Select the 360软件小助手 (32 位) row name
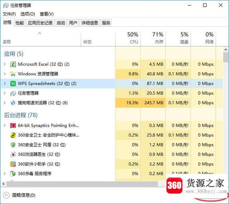The height and width of the screenshot is (204, 229). (39, 164)
